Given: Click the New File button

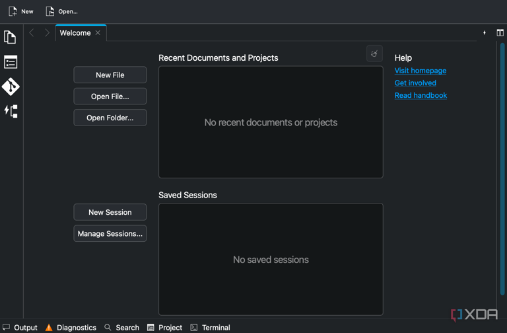Looking at the screenshot, I should (110, 75).
